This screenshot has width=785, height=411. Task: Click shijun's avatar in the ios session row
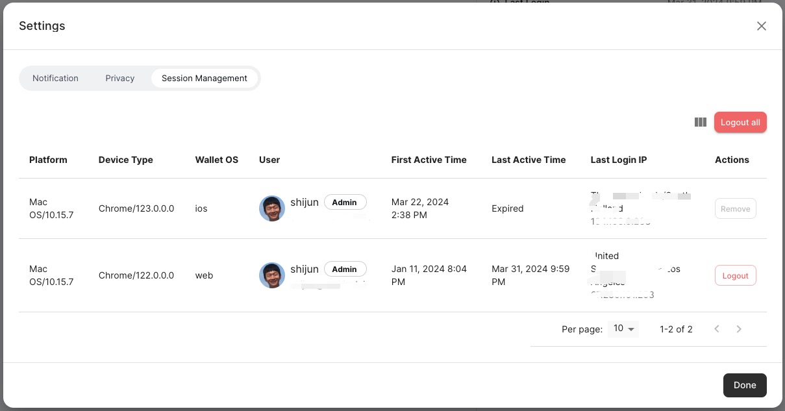pos(272,208)
